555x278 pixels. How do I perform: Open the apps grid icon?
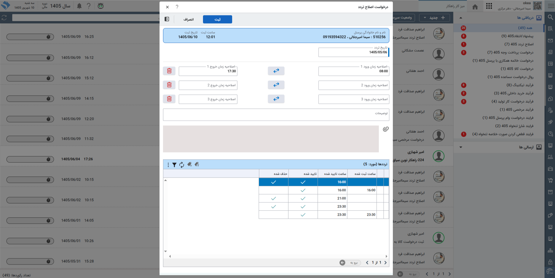point(489,6)
